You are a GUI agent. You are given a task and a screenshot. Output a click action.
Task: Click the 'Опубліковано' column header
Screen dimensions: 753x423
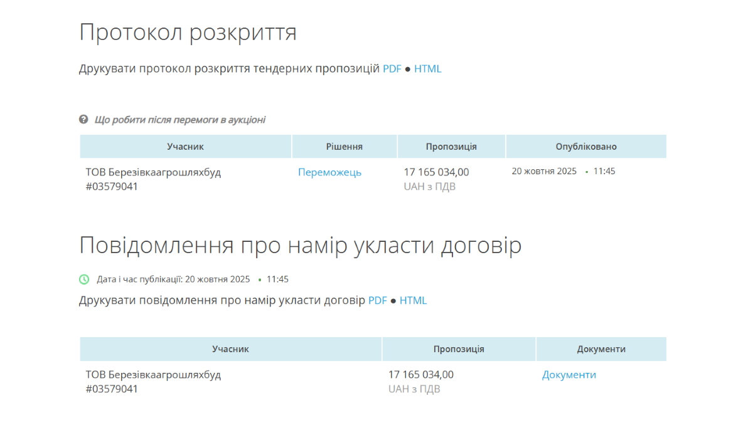pos(585,147)
